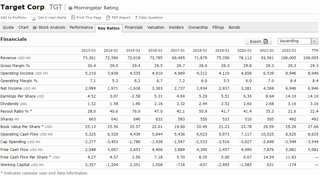This screenshot has height=176, width=320.
Task: Click the Morningstar Rating premium icon
Action: (71, 8)
